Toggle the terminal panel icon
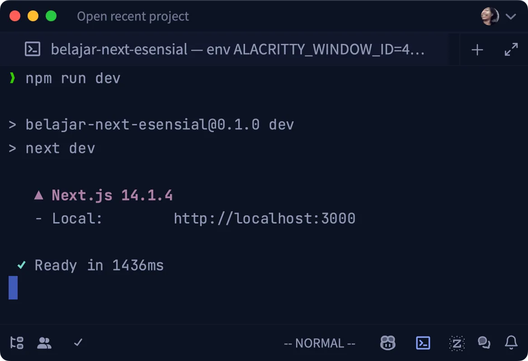 pos(423,343)
